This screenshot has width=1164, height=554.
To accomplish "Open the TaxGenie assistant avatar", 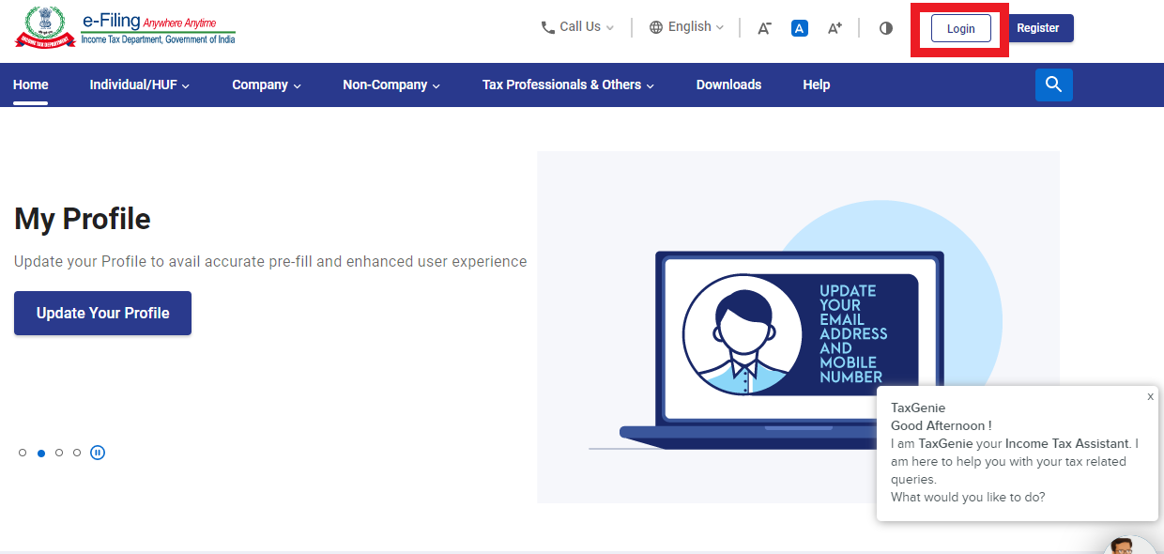I will (1129, 546).
